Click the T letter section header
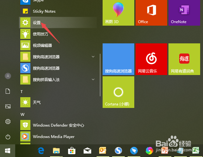Screen dimensions: 203x157 (x=22, y=92)
